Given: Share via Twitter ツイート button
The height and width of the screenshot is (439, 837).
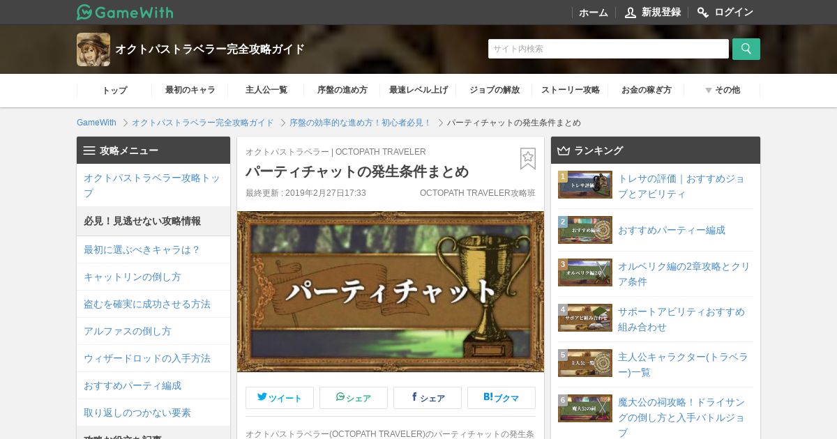Looking at the screenshot, I should 280,398.
